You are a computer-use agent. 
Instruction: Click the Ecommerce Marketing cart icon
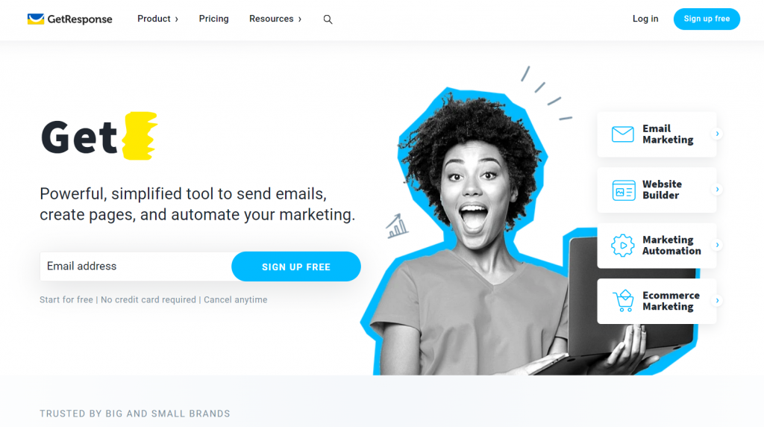coord(623,301)
